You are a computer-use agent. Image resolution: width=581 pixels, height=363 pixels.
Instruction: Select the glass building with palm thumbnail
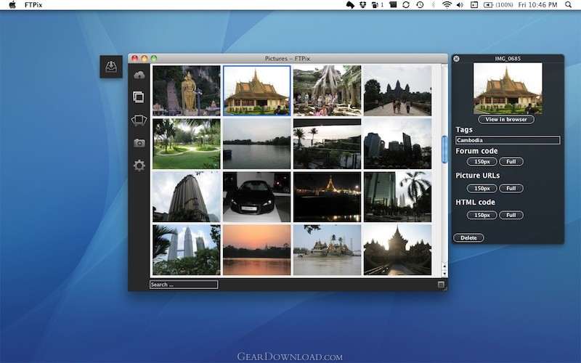click(397, 197)
